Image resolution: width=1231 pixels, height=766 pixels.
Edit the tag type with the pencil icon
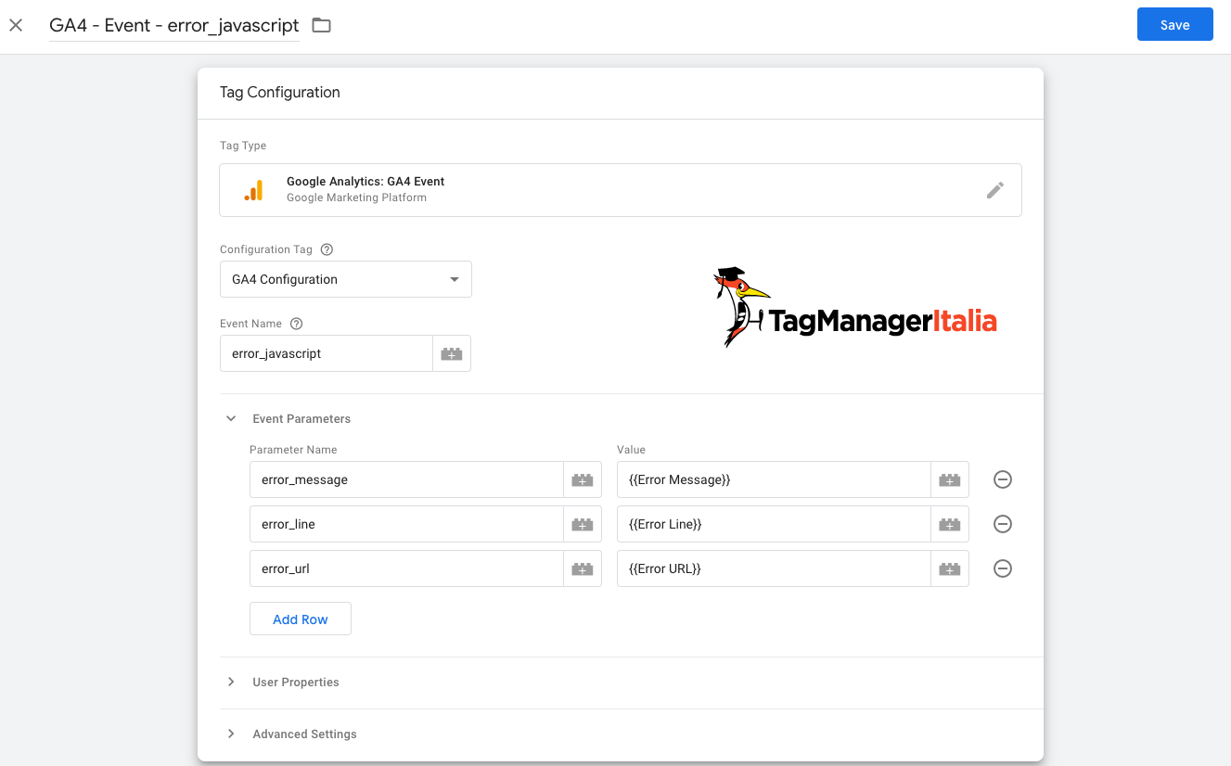995,190
